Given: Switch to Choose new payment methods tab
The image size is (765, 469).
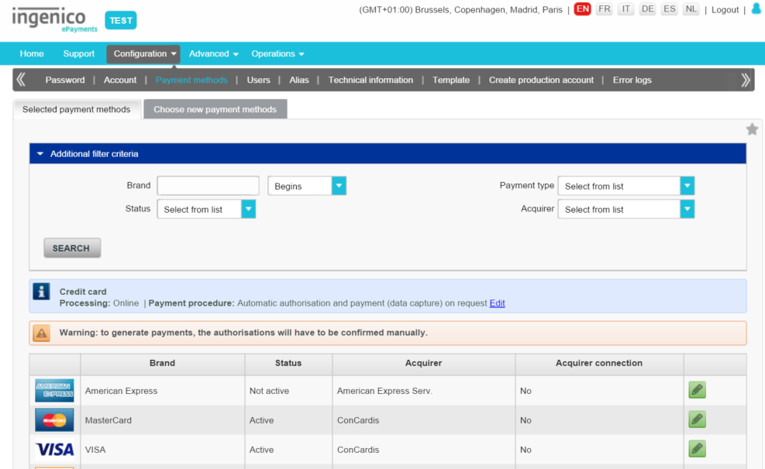Looking at the screenshot, I should coord(215,109).
